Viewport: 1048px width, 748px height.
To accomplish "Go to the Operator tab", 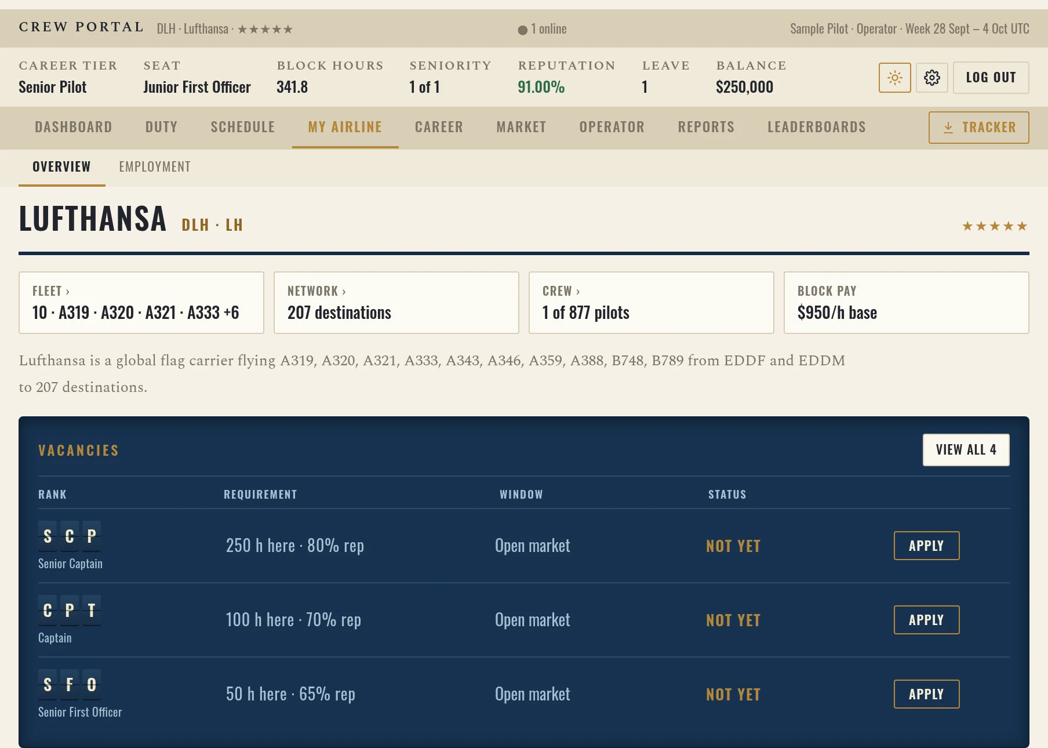I will [612, 127].
